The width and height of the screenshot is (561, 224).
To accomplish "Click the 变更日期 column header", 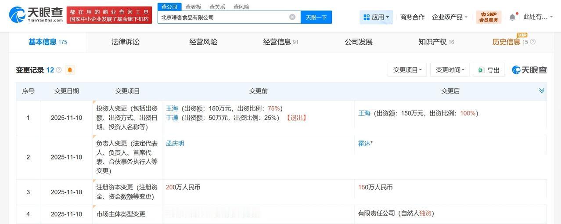I will pos(67,91).
